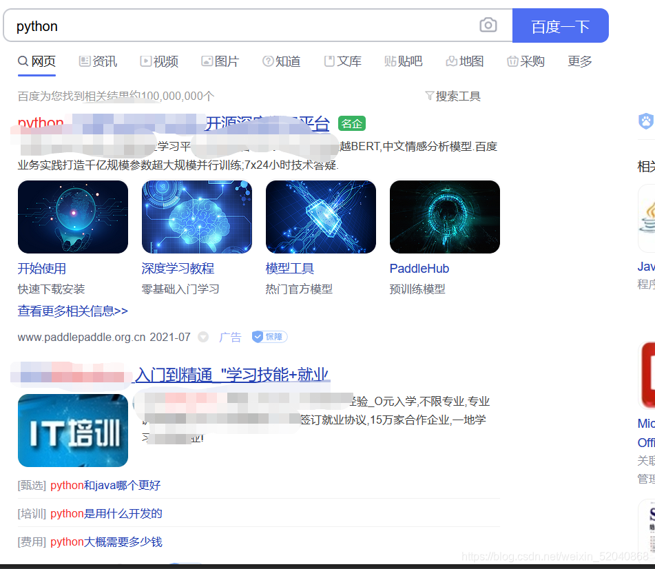Click the magnifier icon in the 网页 tab
Viewport: 655px width, 569px height.
click(23, 61)
